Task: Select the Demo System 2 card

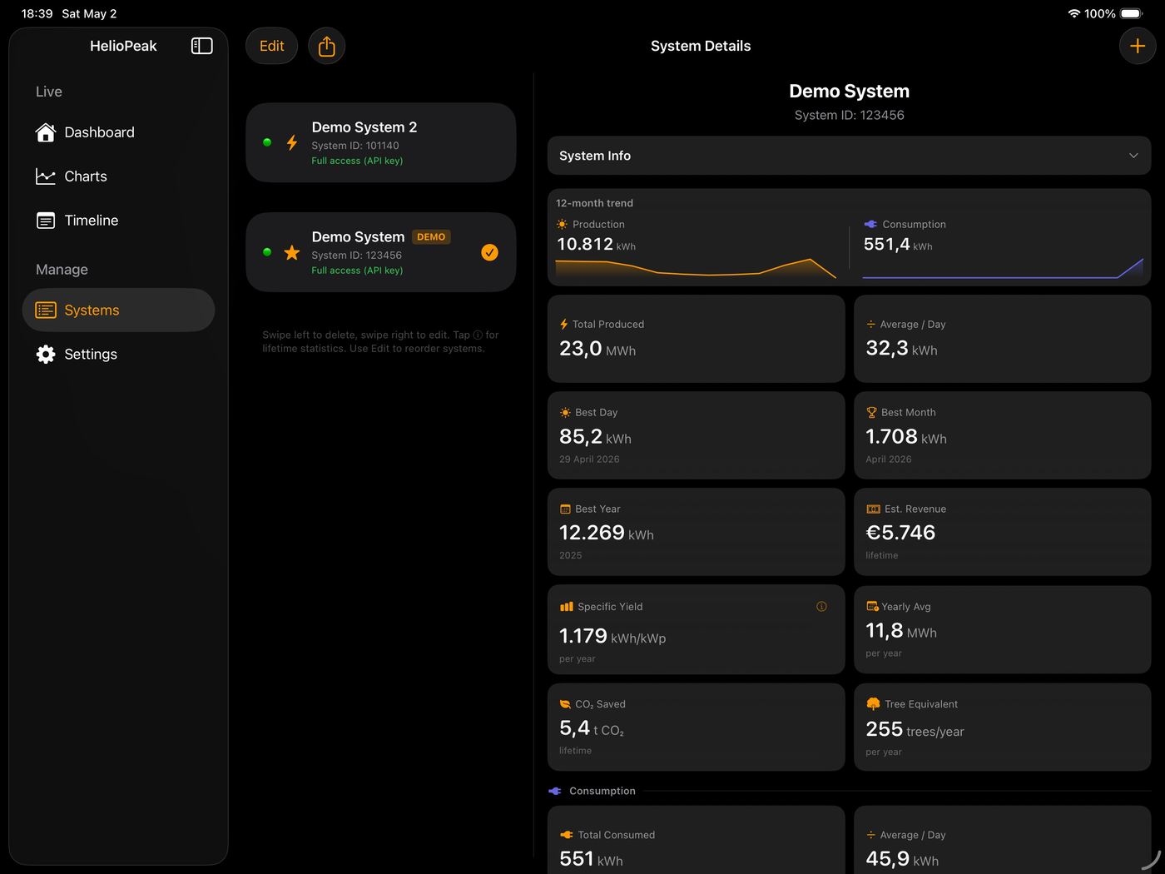Action: (381, 142)
